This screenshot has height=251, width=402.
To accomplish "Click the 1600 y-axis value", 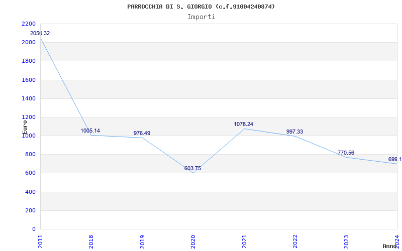I will coord(29,80).
